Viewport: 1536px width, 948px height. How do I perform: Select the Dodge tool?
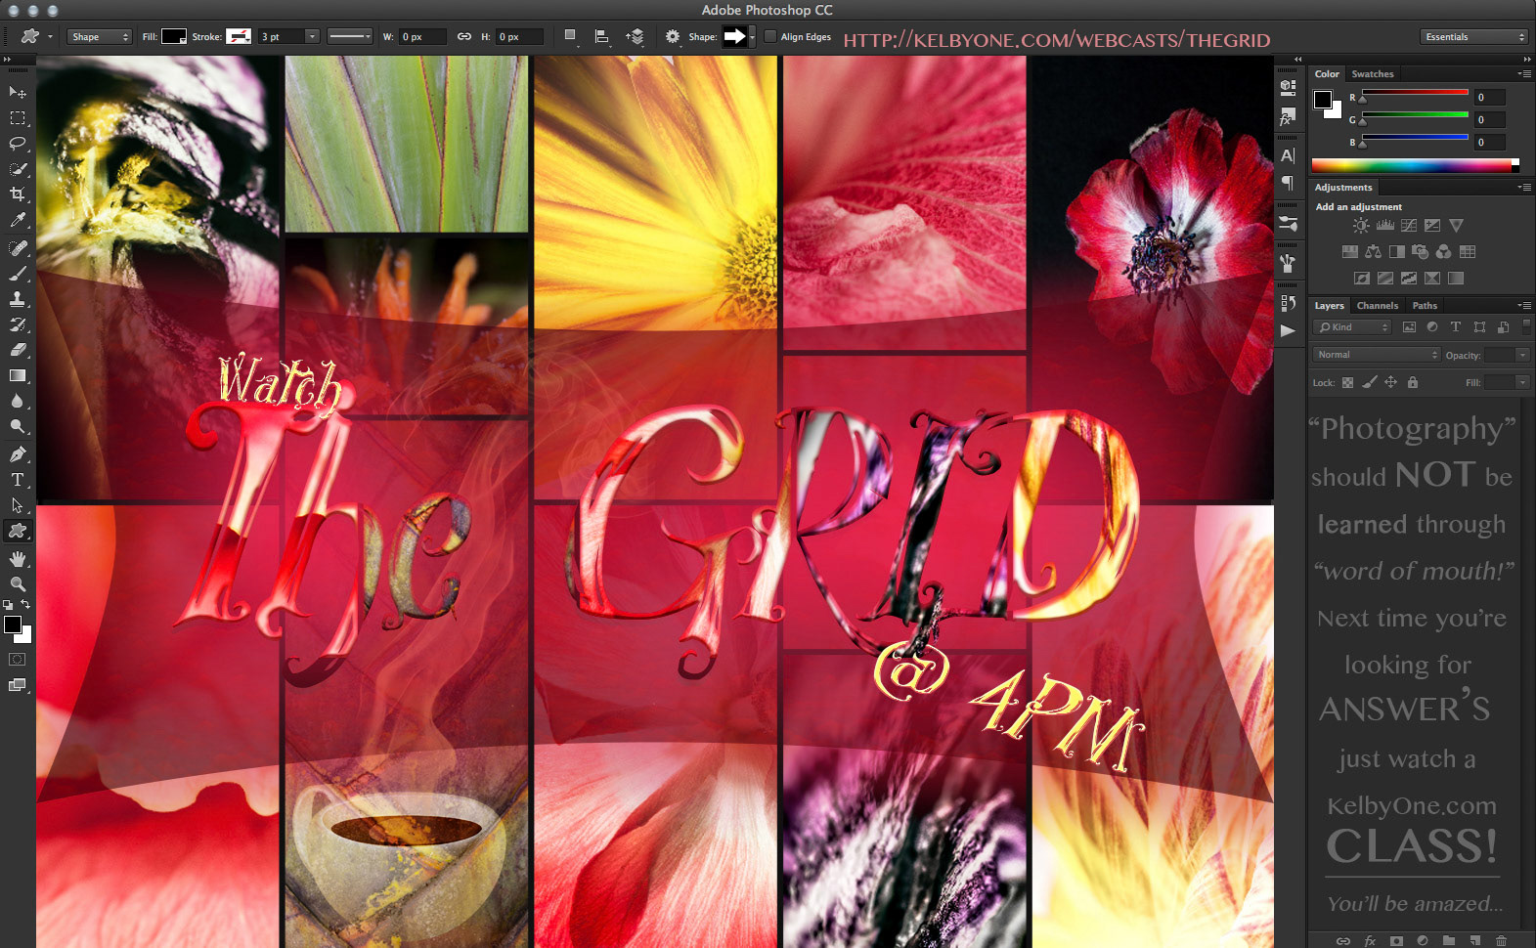(18, 426)
